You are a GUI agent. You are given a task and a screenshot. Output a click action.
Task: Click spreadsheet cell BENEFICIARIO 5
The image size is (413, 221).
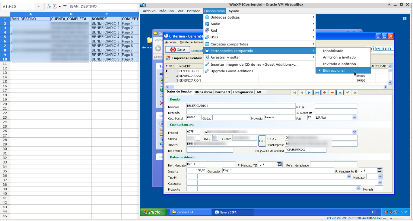[x=106, y=41]
